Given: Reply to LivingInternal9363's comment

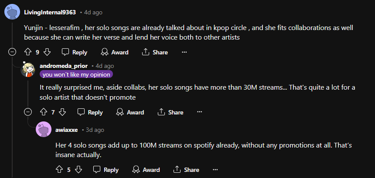Looking at the screenshot, I should click(74, 52).
